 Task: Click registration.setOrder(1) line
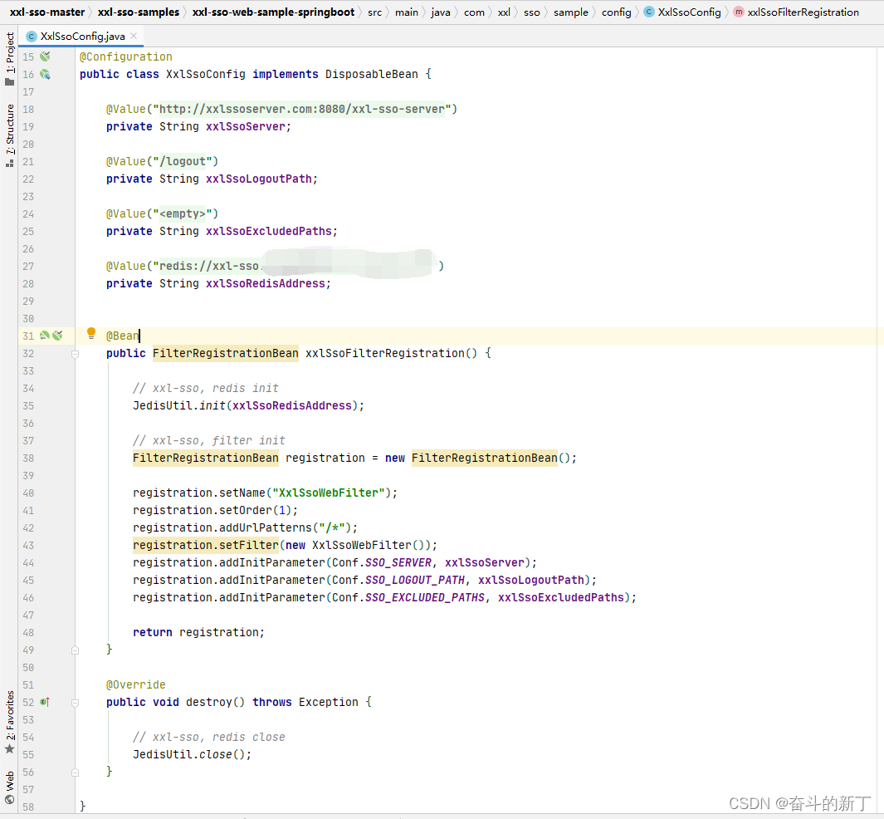tap(215, 511)
